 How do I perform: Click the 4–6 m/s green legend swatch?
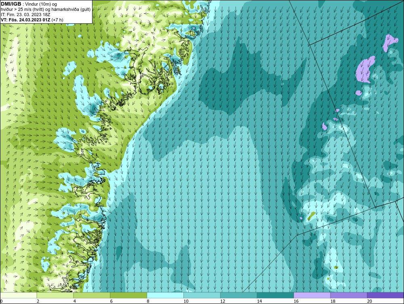click(92, 295)
